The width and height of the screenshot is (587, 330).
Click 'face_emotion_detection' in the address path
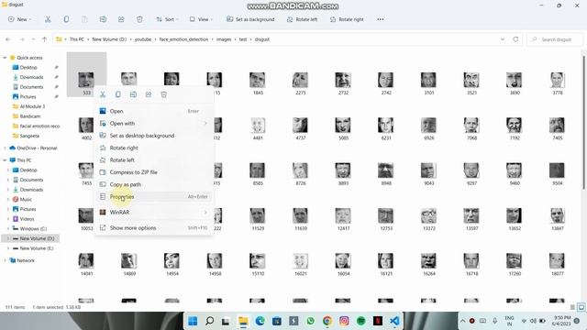(x=183, y=39)
